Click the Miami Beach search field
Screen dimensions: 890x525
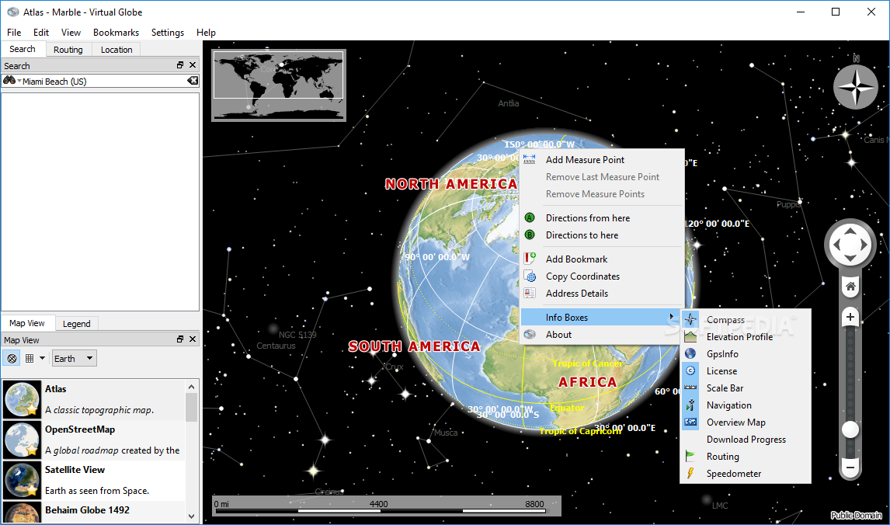pyautogui.click(x=100, y=82)
